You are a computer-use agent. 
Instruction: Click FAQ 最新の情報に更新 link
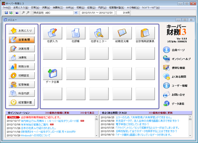coord(160,113)
